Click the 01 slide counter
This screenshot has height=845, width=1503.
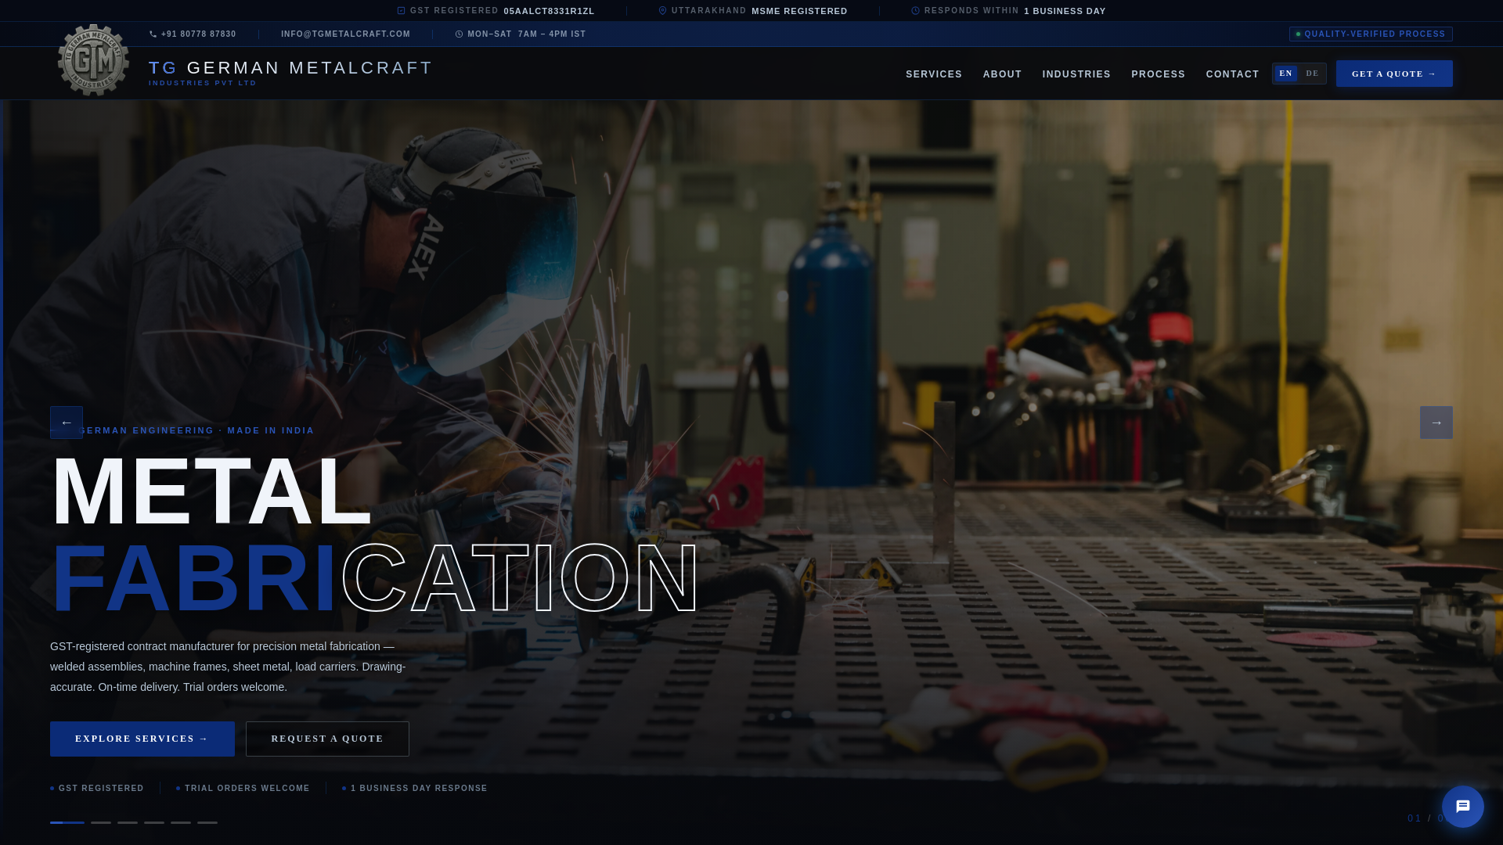[1414, 818]
